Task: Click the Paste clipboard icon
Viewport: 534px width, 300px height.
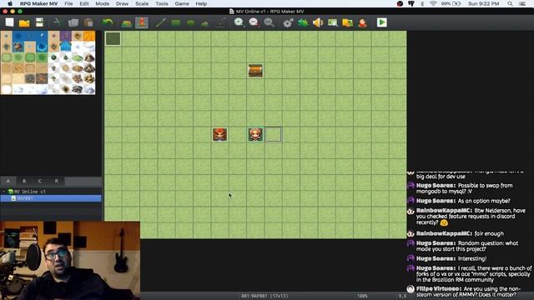Action: click(x=88, y=22)
